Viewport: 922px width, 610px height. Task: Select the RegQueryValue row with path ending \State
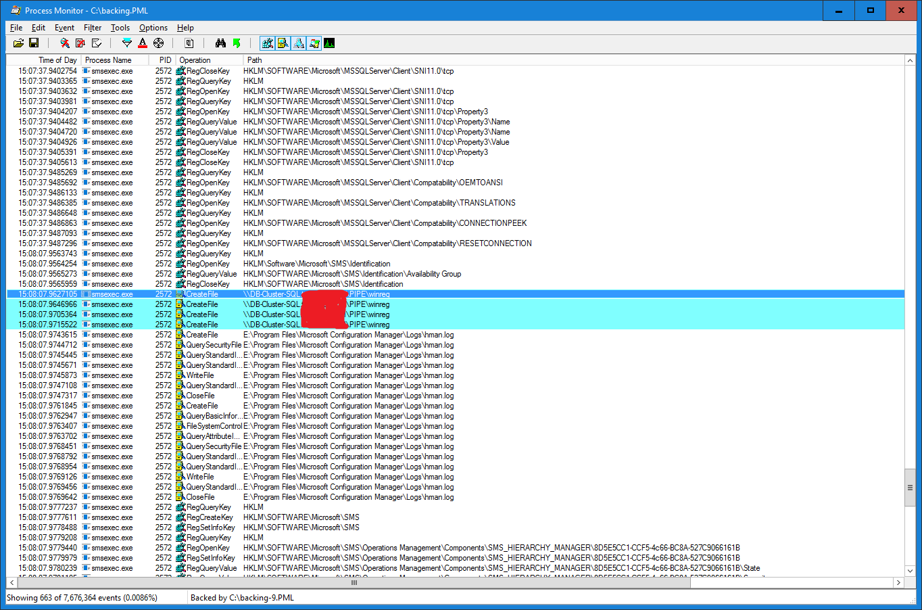pos(456,568)
